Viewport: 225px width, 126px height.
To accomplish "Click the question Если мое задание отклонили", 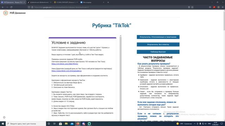I will pos(157,104).
